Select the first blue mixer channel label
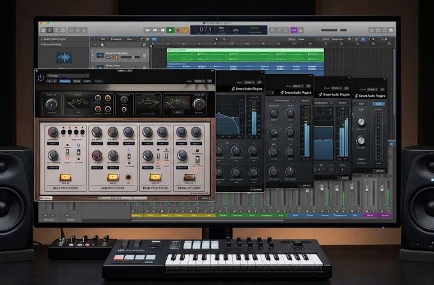This screenshot has height=285, width=434. (x=295, y=215)
